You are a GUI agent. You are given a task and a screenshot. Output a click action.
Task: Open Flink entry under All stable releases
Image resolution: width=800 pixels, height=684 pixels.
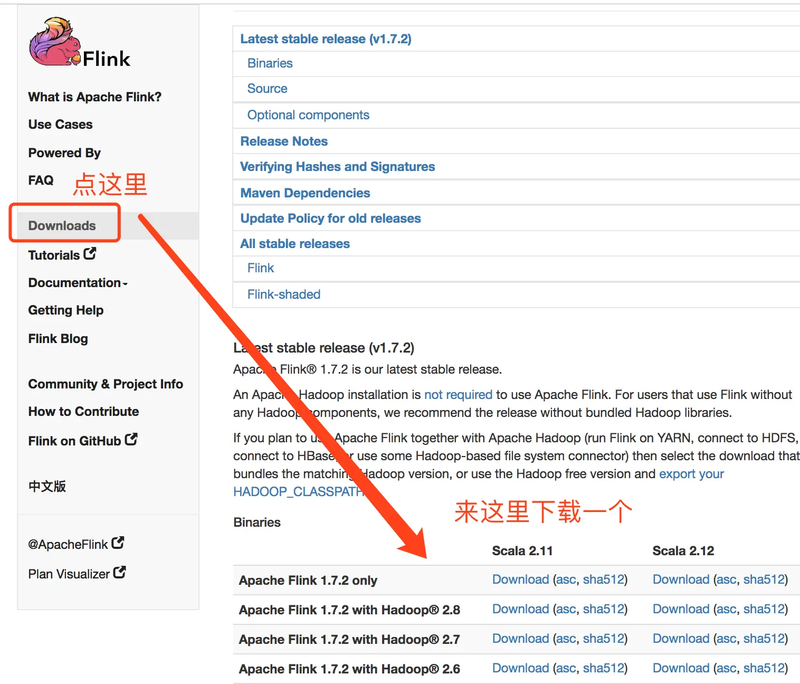click(261, 268)
